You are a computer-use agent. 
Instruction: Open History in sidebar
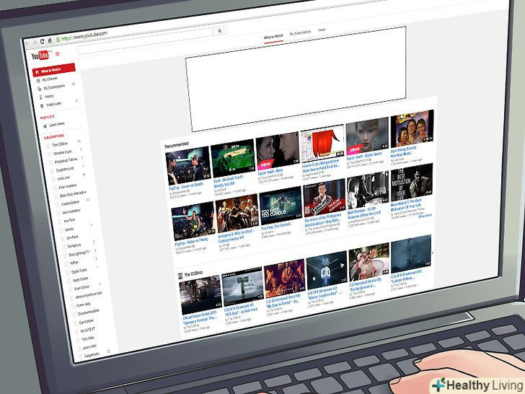click(49, 96)
